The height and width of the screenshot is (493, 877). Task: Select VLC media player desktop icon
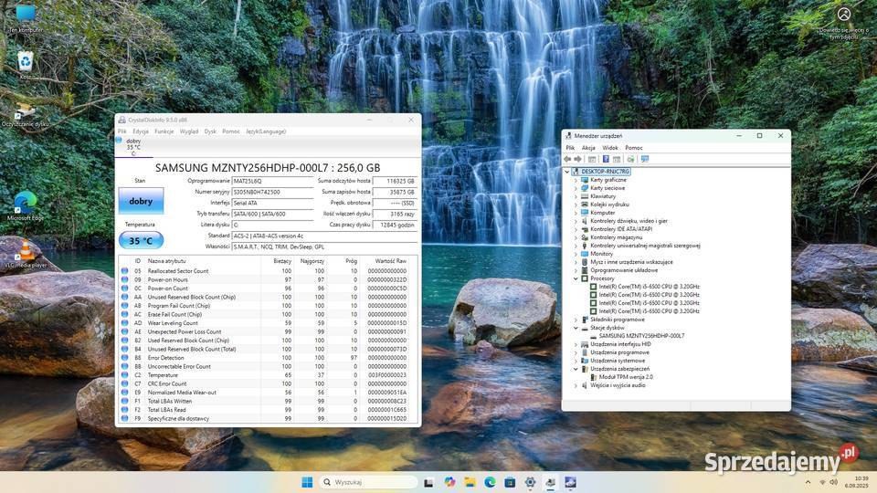tap(26, 253)
